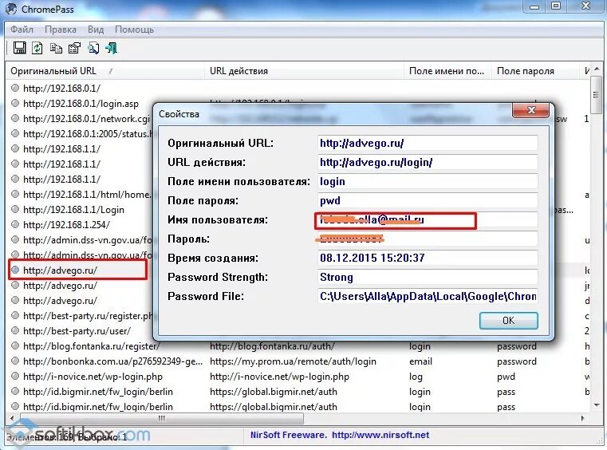Close the Свойства dialog with the X
The width and height of the screenshot is (607, 450).
coord(530,110)
